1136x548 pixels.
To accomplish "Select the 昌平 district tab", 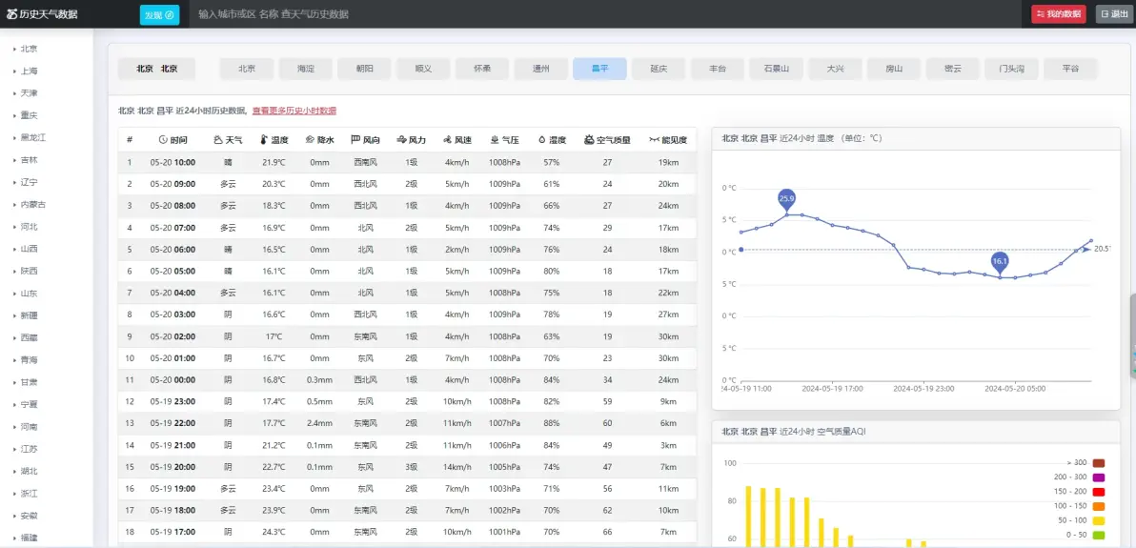I will [599, 69].
